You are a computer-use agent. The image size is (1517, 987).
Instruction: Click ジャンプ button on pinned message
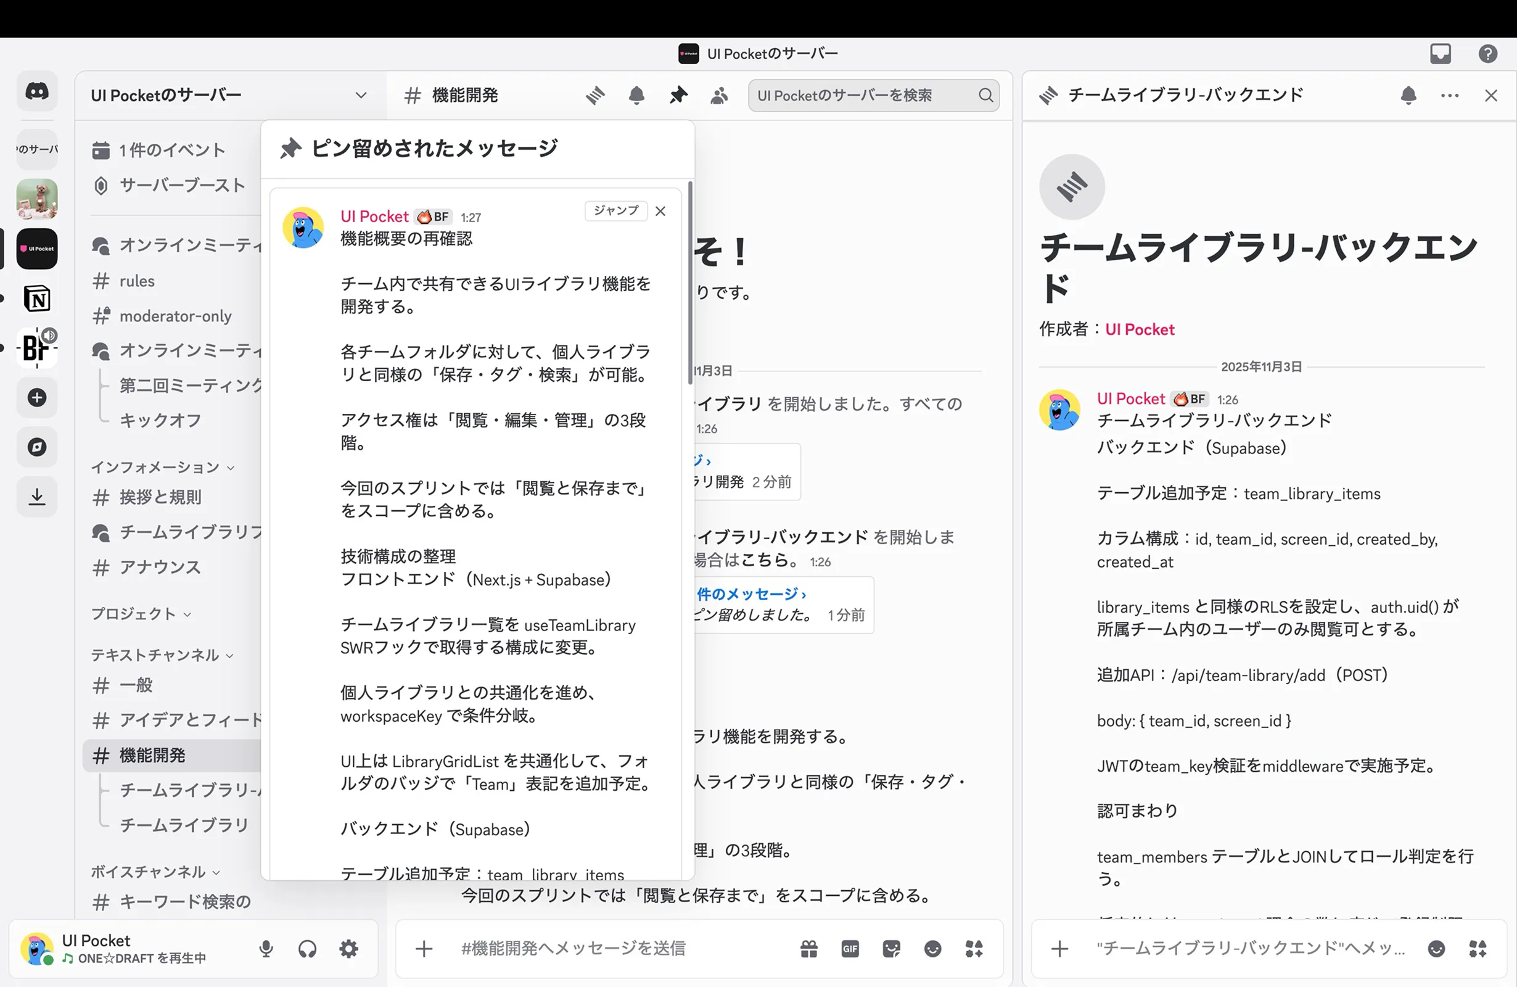[615, 211]
